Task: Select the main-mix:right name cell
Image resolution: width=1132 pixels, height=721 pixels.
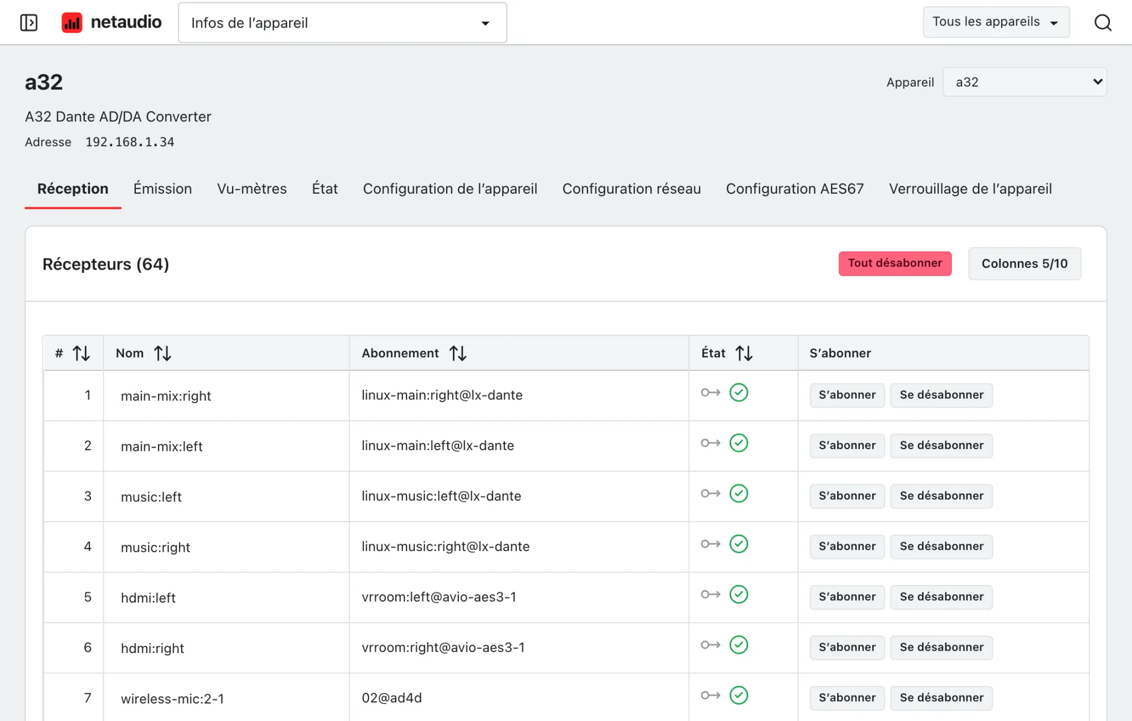Action: [226, 395]
